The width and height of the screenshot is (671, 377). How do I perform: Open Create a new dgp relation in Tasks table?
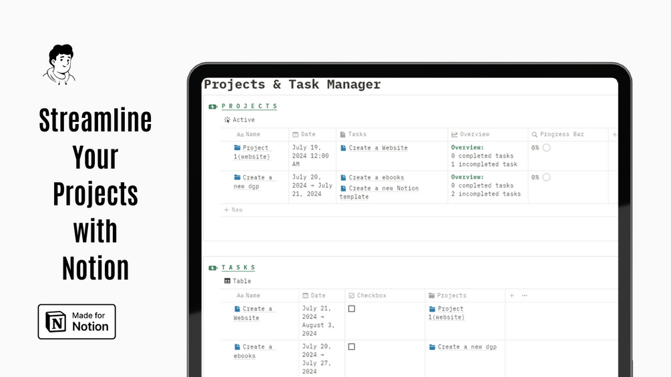[x=463, y=347]
